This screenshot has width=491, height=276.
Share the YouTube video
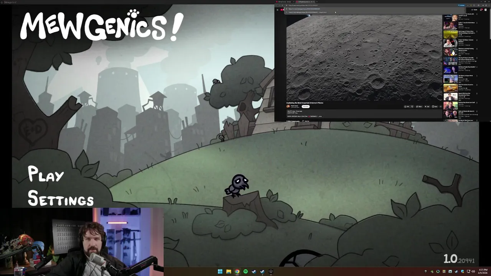click(x=419, y=107)
